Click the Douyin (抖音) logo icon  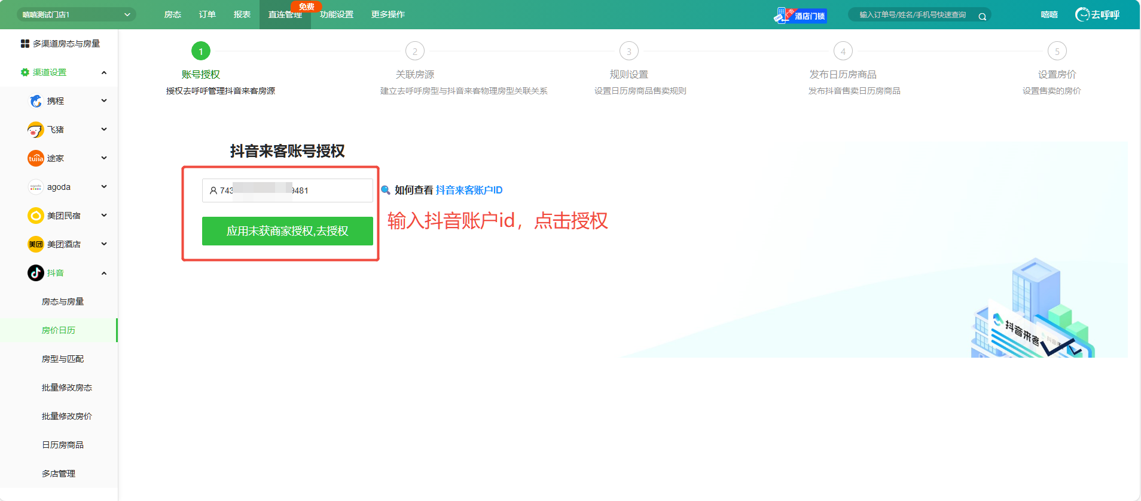click(36, 273)
